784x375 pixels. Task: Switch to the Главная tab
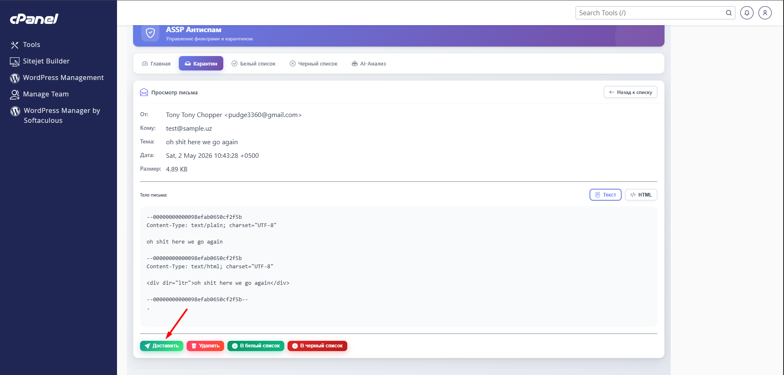[x=156, y=63]
